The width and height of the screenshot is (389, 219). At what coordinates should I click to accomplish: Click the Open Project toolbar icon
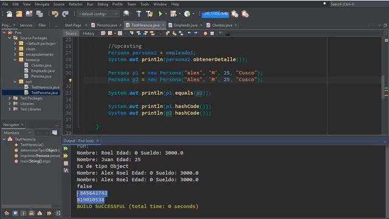[29, 14]
